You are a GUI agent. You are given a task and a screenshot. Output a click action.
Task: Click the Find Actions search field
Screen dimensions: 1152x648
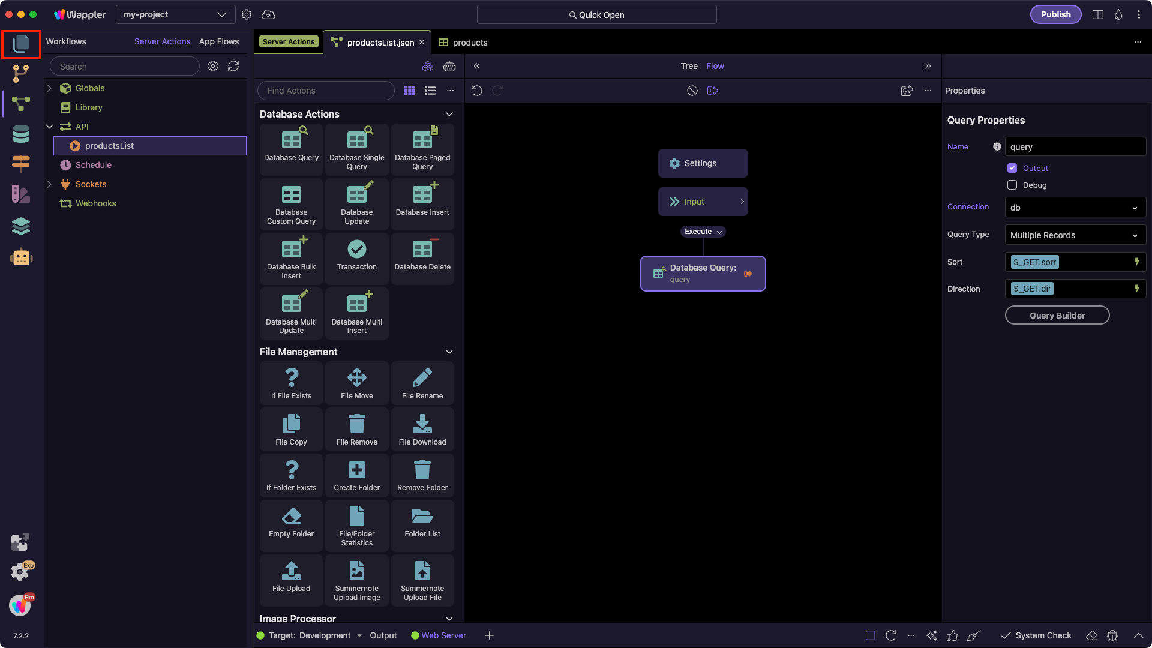[326, 91]
